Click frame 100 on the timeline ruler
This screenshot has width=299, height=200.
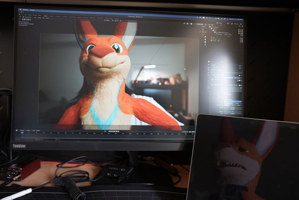[94, 133]
